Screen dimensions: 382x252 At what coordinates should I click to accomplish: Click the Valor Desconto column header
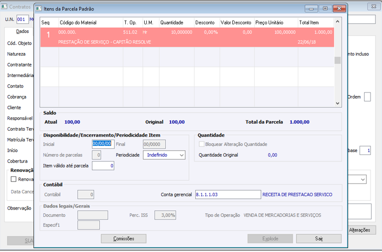pos(237,22)
